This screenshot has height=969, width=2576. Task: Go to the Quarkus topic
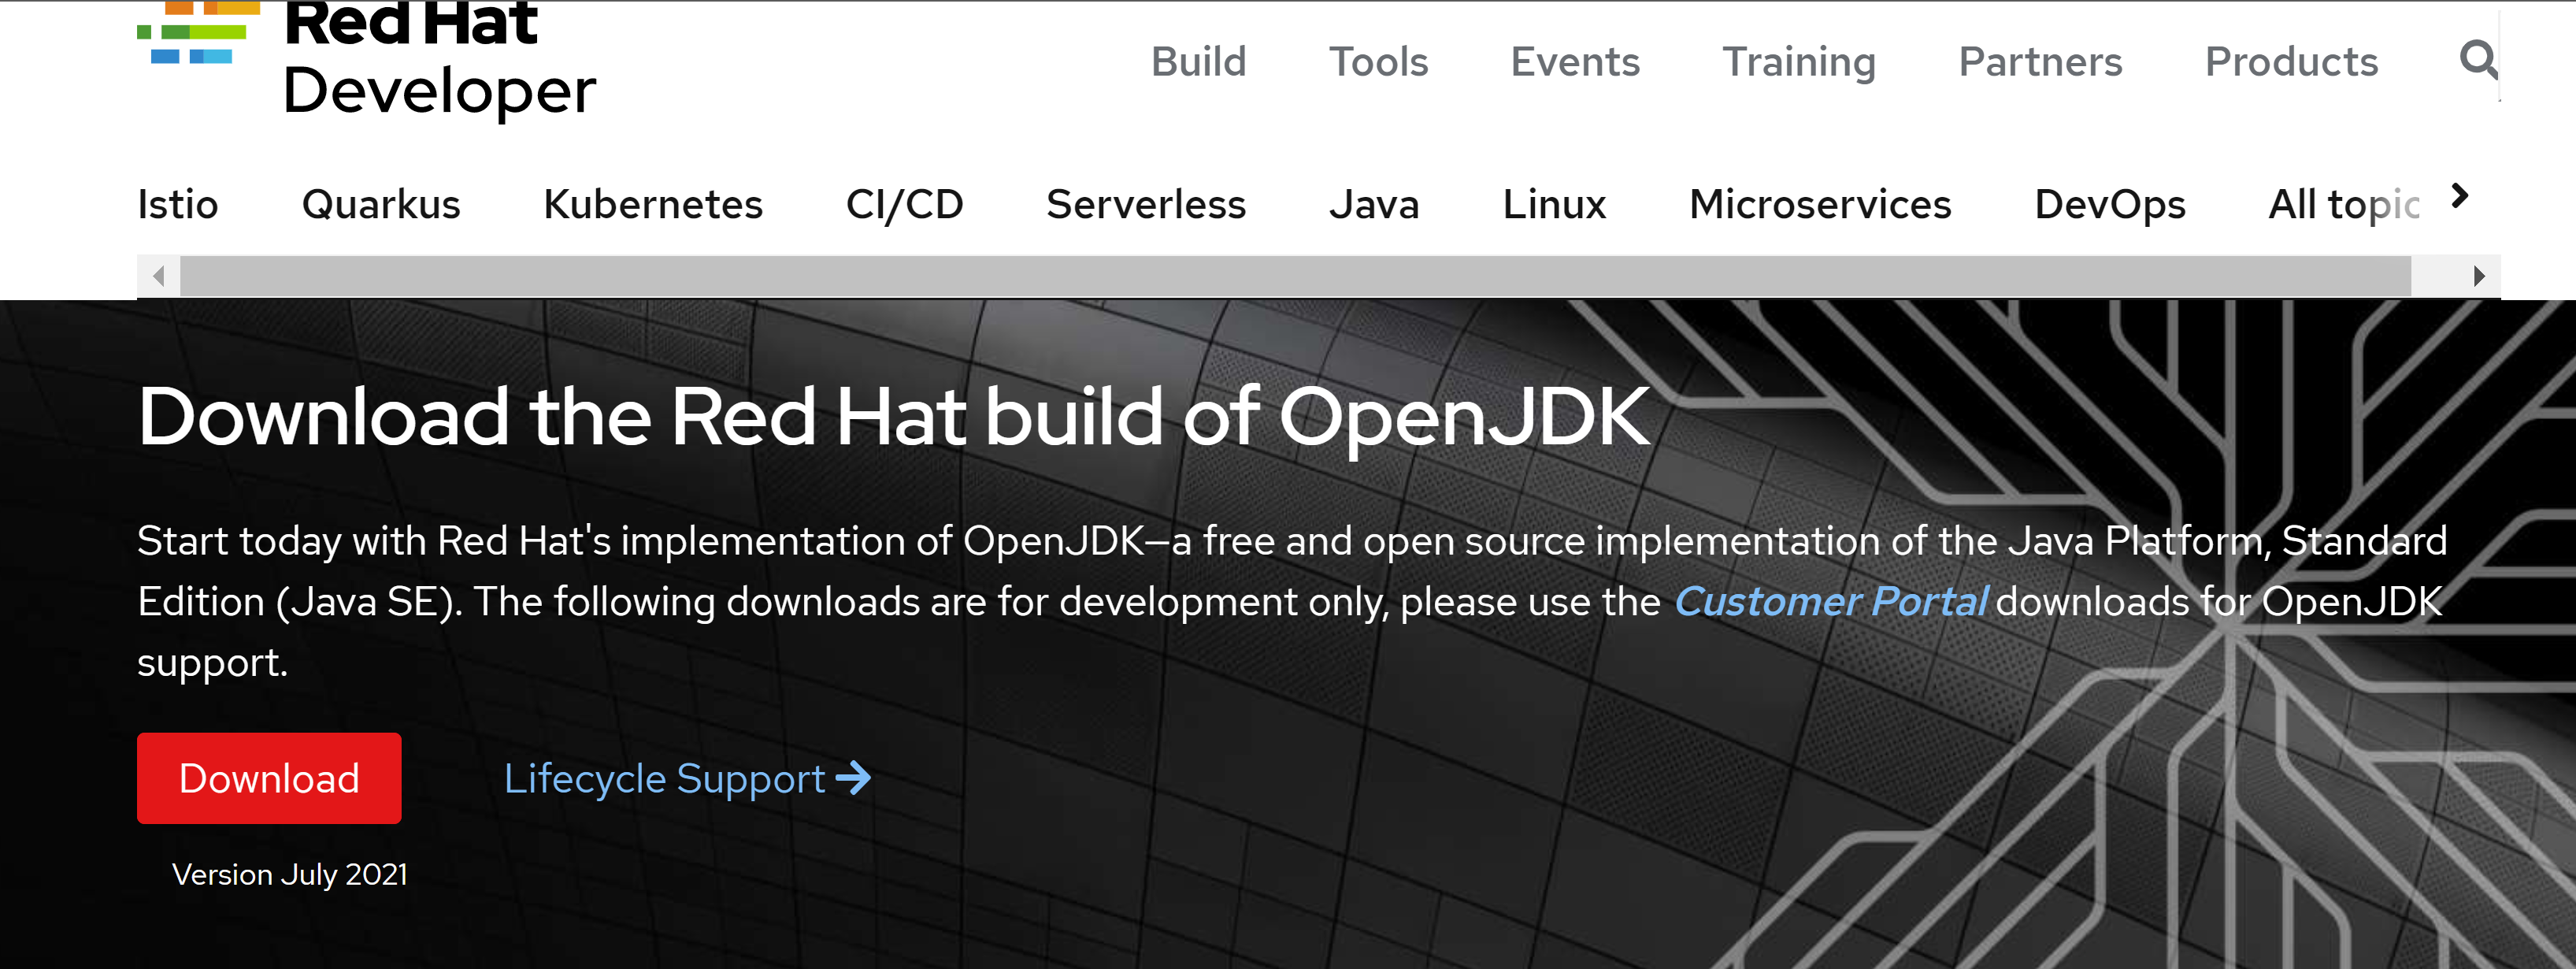point(381,204)
